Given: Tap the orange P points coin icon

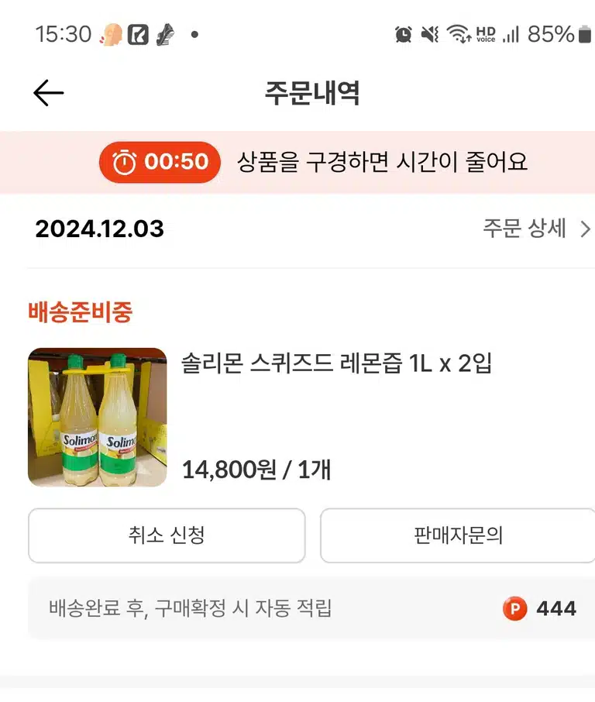Looking at the screenshot, I should point(515,608).
